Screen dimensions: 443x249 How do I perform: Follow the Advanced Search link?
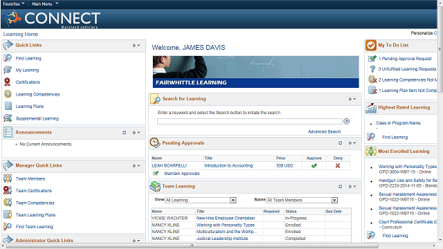[x=324, y=131]
